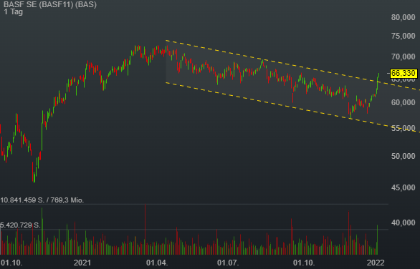Viewport: 420px width, 269px height.
Task: Click the 01.04. date axis label
Action: pyautogui.click(x=157, y=263)
